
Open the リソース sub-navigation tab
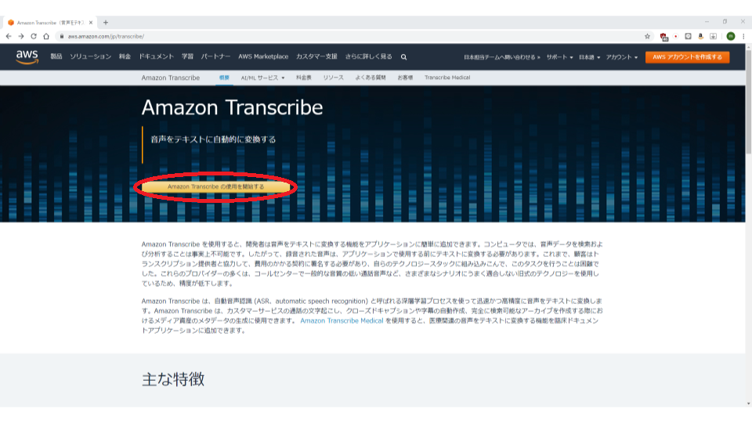click(x=334, y=78)
